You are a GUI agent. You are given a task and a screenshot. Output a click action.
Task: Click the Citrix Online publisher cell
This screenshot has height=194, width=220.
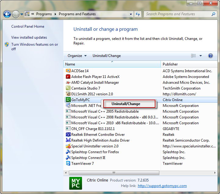click(172, 100)
